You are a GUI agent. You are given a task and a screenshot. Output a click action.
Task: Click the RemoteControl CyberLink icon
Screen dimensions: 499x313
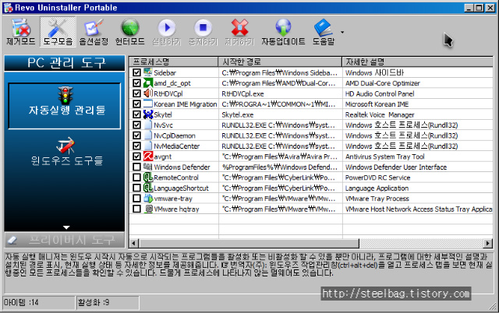pyautogui.click(x=148, y=177)
